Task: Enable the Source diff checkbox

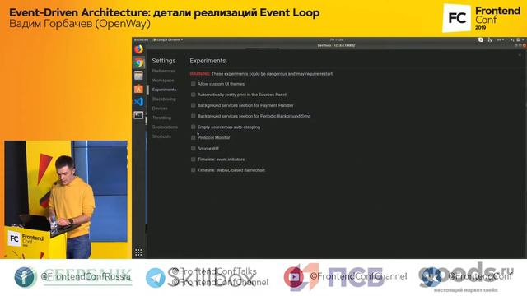Action: [x=194, y=148]
